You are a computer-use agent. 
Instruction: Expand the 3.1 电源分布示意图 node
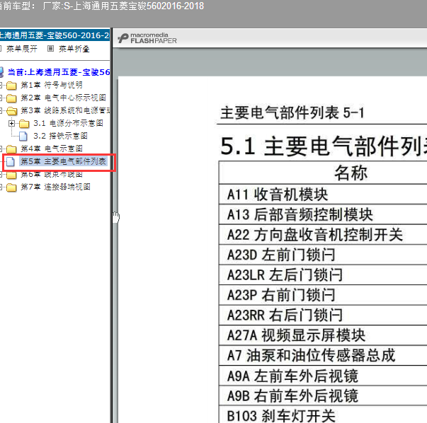click(x=11, y=124)
